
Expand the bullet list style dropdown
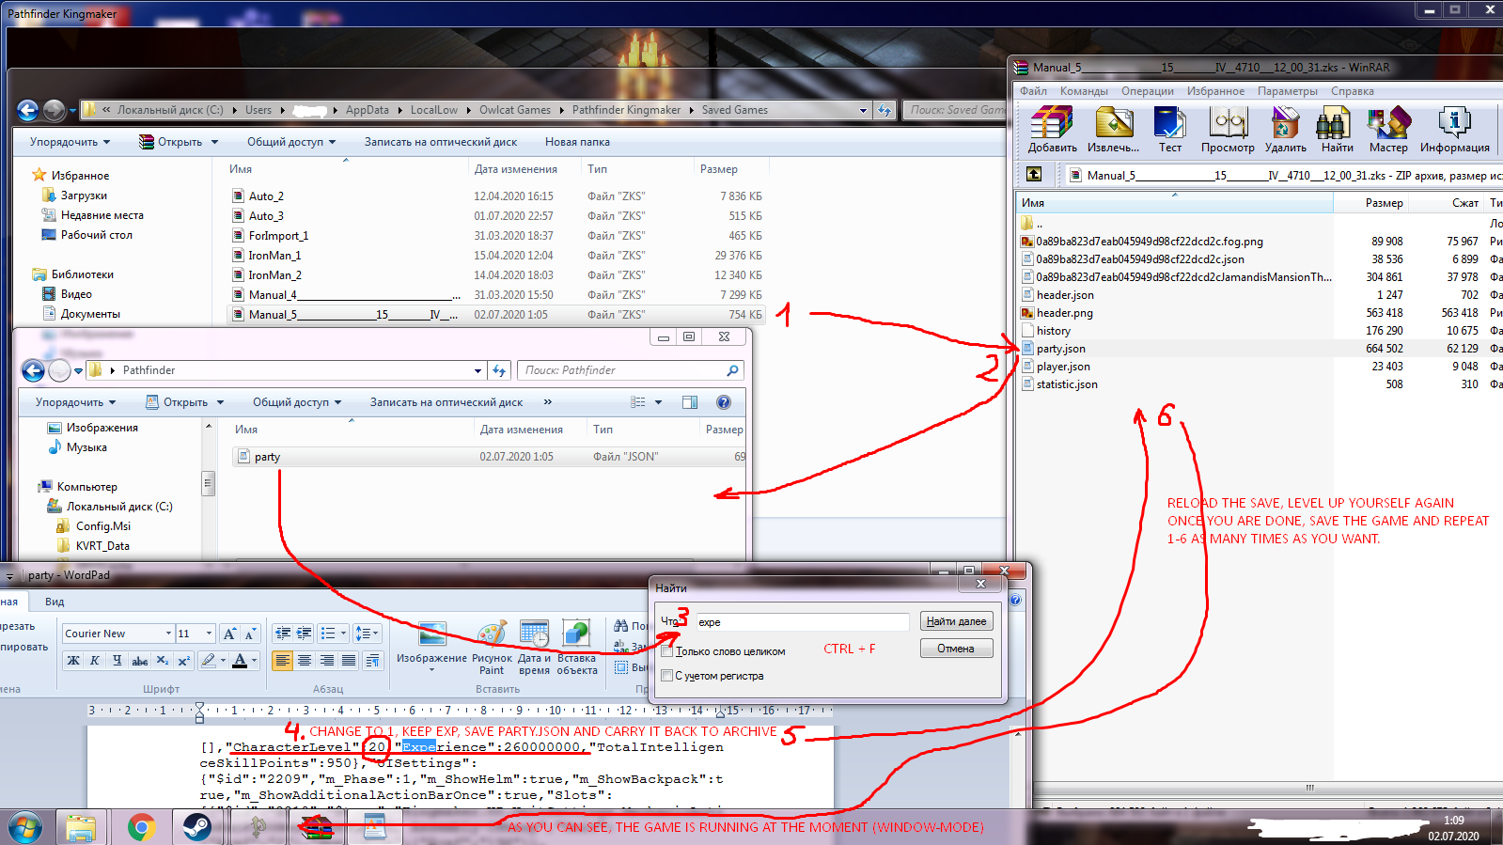coord(344,634)
